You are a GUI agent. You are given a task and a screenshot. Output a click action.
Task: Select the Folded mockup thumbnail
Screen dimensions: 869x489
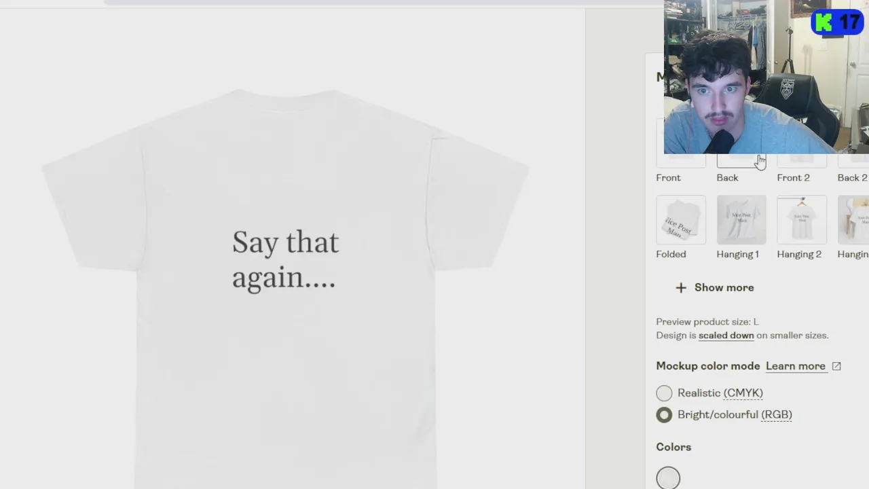681,219
